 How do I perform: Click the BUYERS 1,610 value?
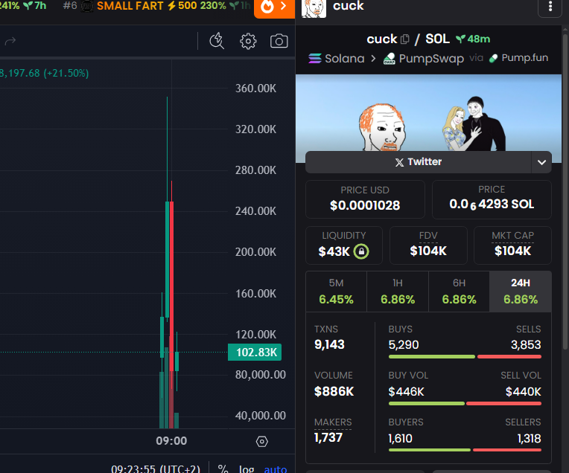(x=400, y=439)
